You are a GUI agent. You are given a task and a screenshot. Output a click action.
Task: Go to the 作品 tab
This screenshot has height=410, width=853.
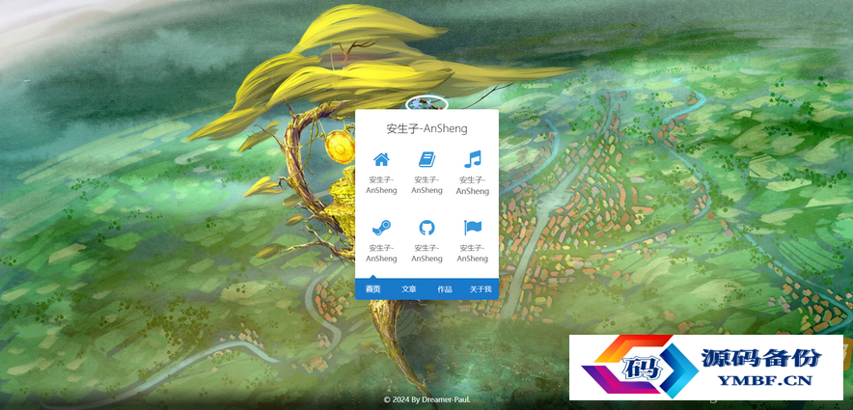[x=445, y=288]
